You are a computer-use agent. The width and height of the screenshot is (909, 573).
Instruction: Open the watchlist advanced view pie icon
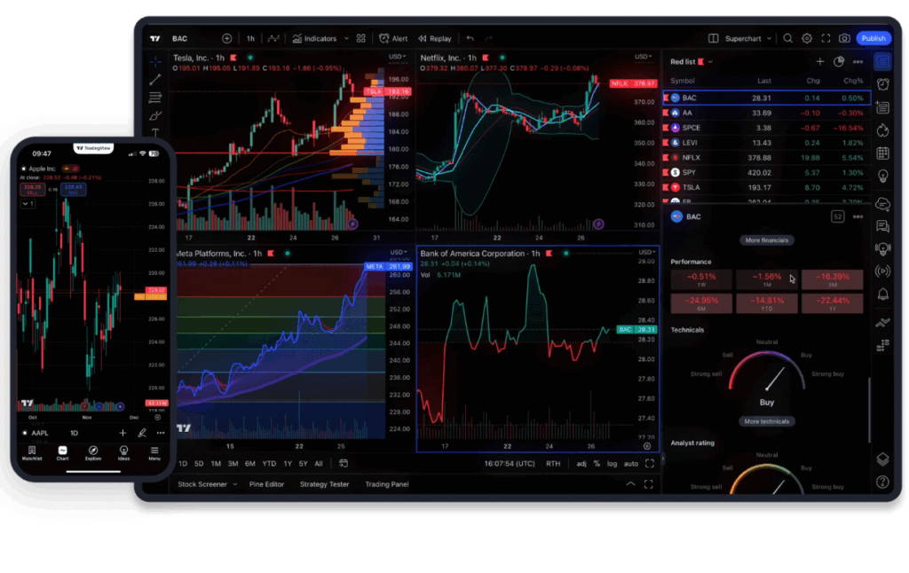[839, 61]
